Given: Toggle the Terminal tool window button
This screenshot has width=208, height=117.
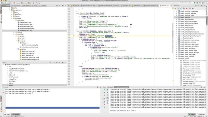Looking at the screenshot, I should pos(16,114).
